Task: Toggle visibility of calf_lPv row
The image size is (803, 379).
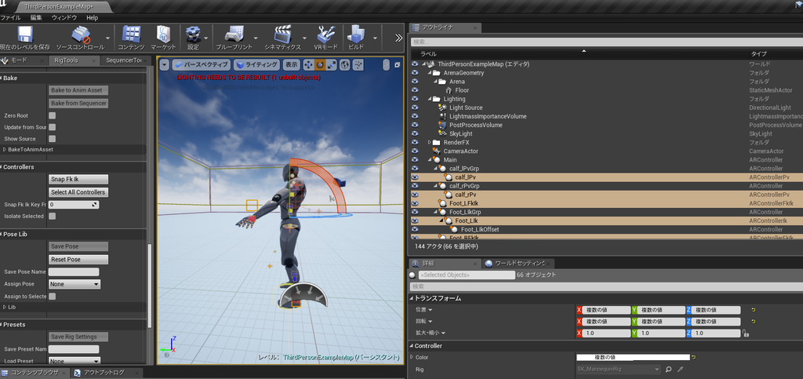Action: [x=415, y=177]
